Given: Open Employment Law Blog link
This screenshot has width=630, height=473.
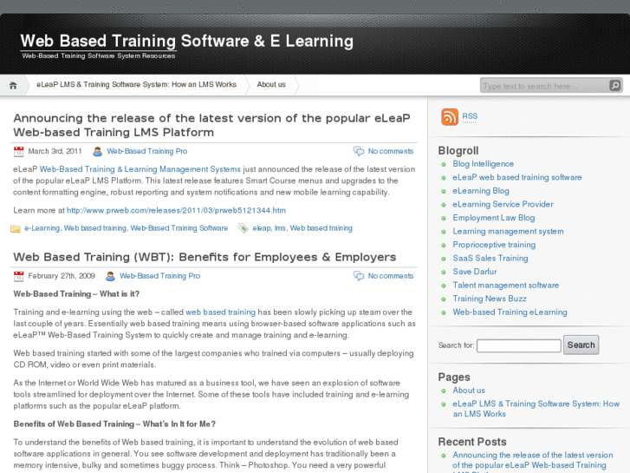Looking at the screenshot, I should [494, 218].
